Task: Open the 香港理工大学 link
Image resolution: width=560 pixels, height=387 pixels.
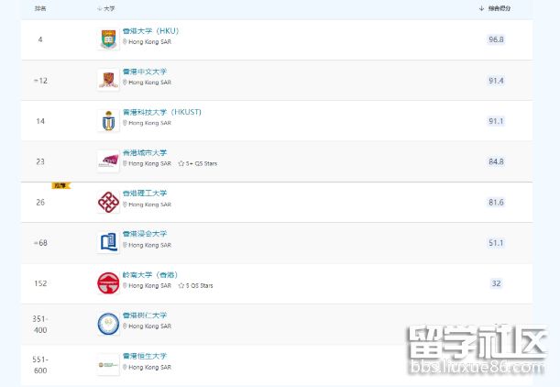Action: click(145, 193)
